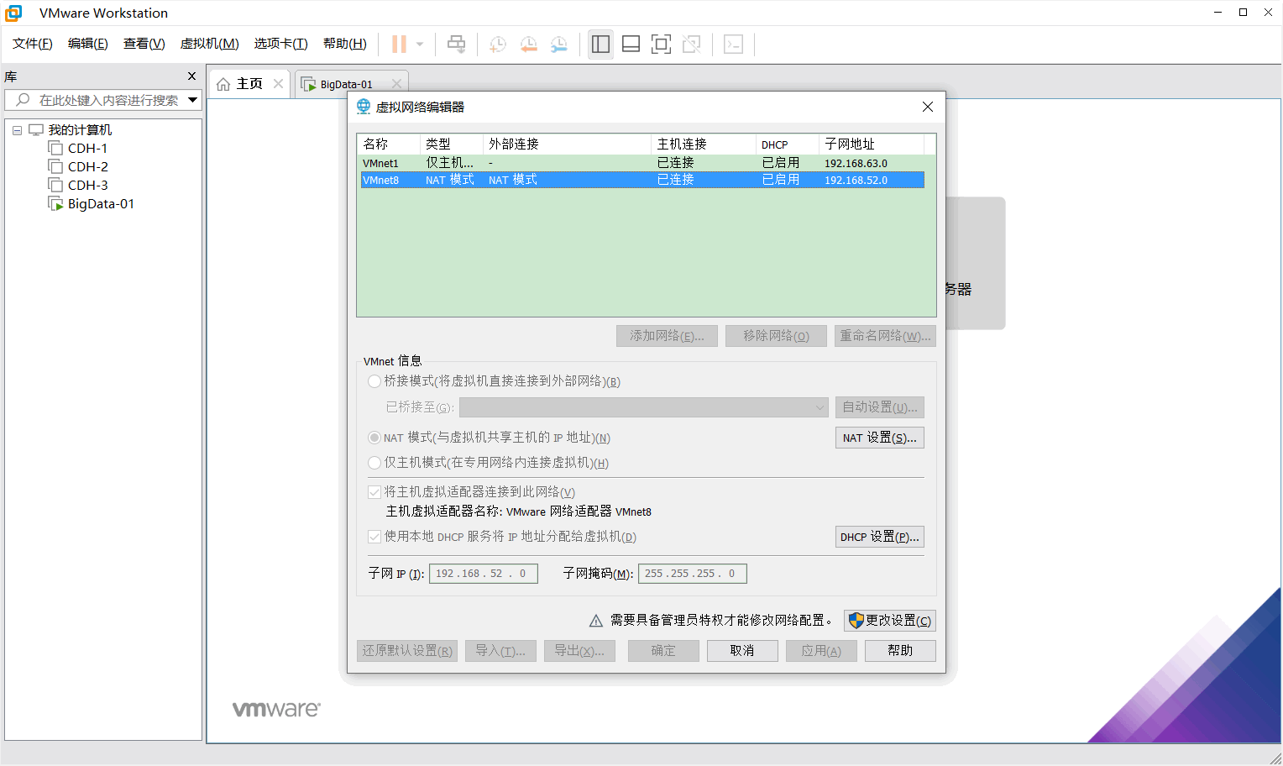Open the NAT settings dialog
This screenshot has width=1283, height=766.
[x=879, y=437]
